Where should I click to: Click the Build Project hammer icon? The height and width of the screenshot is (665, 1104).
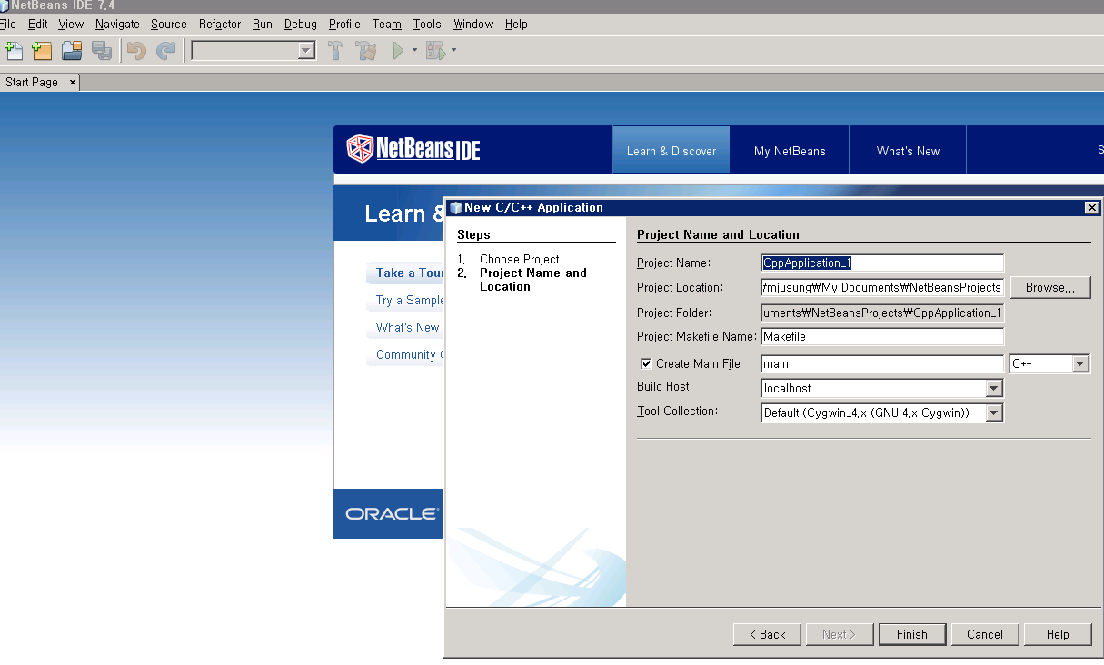pos(335,51)
